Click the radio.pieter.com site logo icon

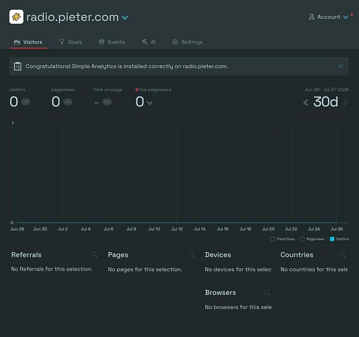[x=16, y=17]
